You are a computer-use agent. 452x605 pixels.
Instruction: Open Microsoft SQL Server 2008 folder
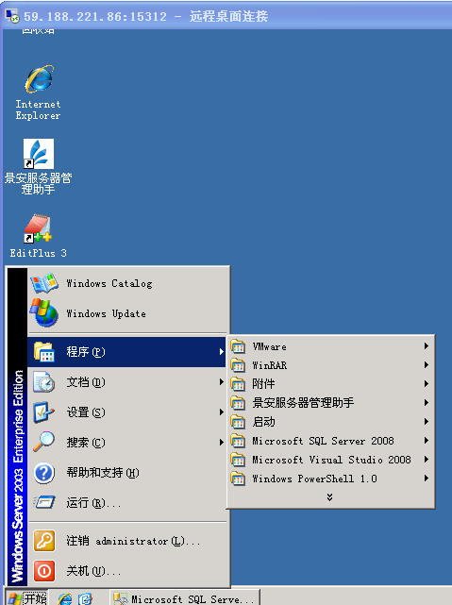tap(330, 441)
